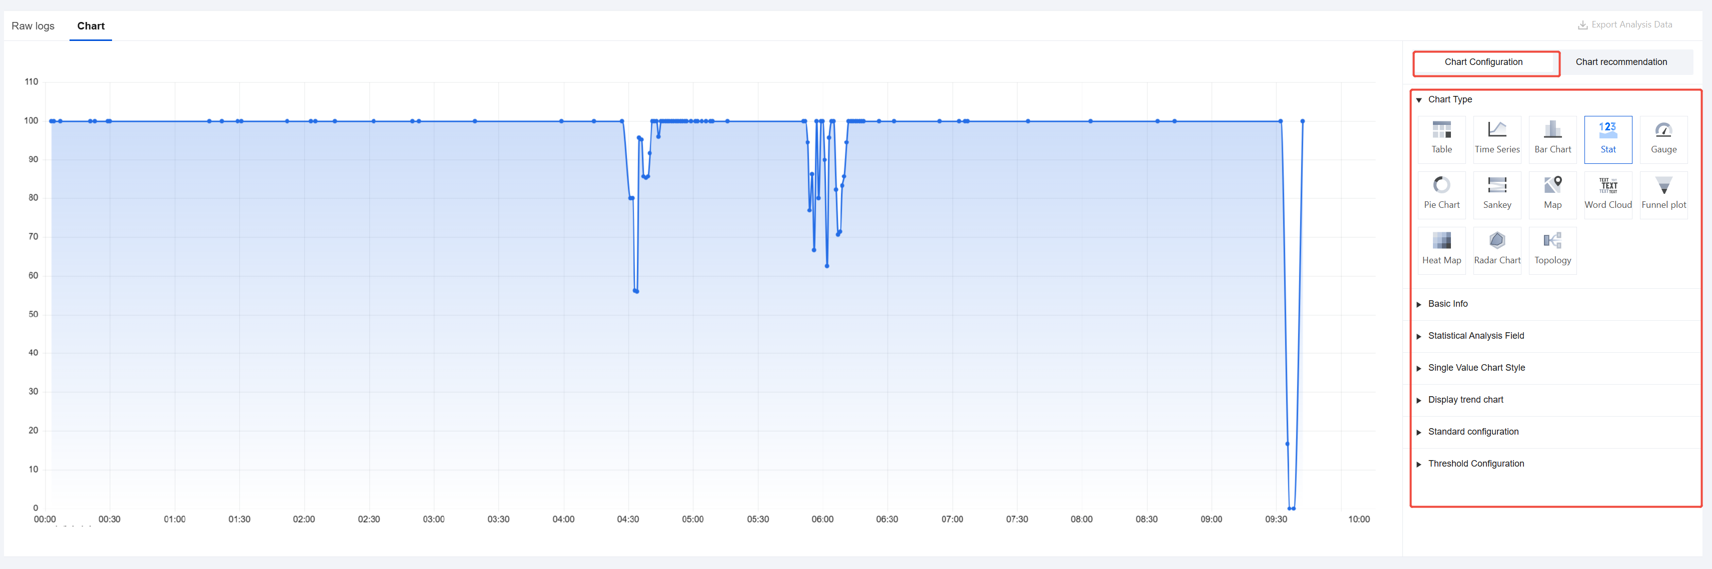This screenshot has width=1712, height=569.
Task: Expand the Basic Info section
Action: pos(1447,304)
